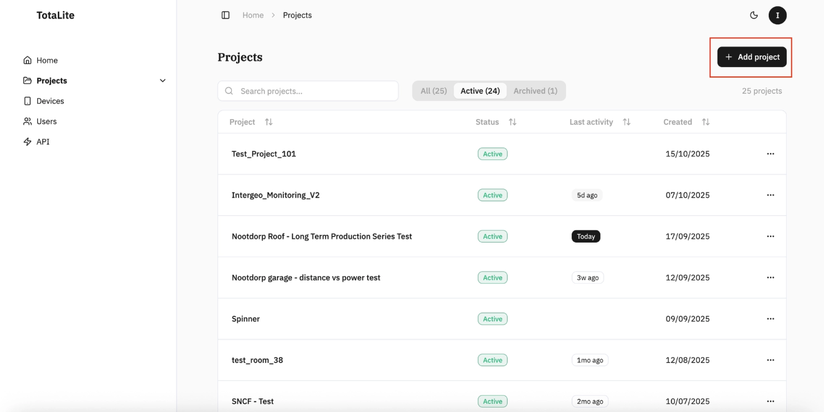Open more options for SNCF - Test
The height and width of the screenshot is (412, 824).
pos(771,401)
